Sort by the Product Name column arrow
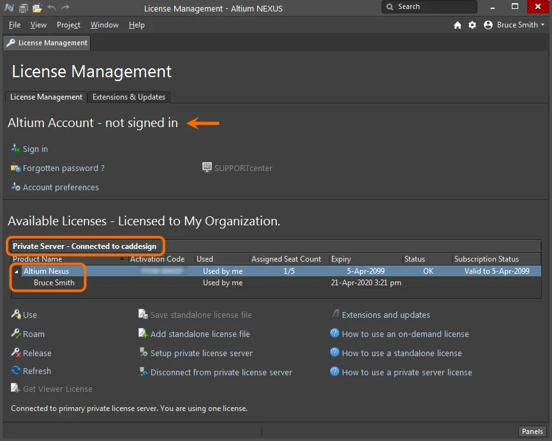This screenshot has height=441, width=552. tap(122, 258)
